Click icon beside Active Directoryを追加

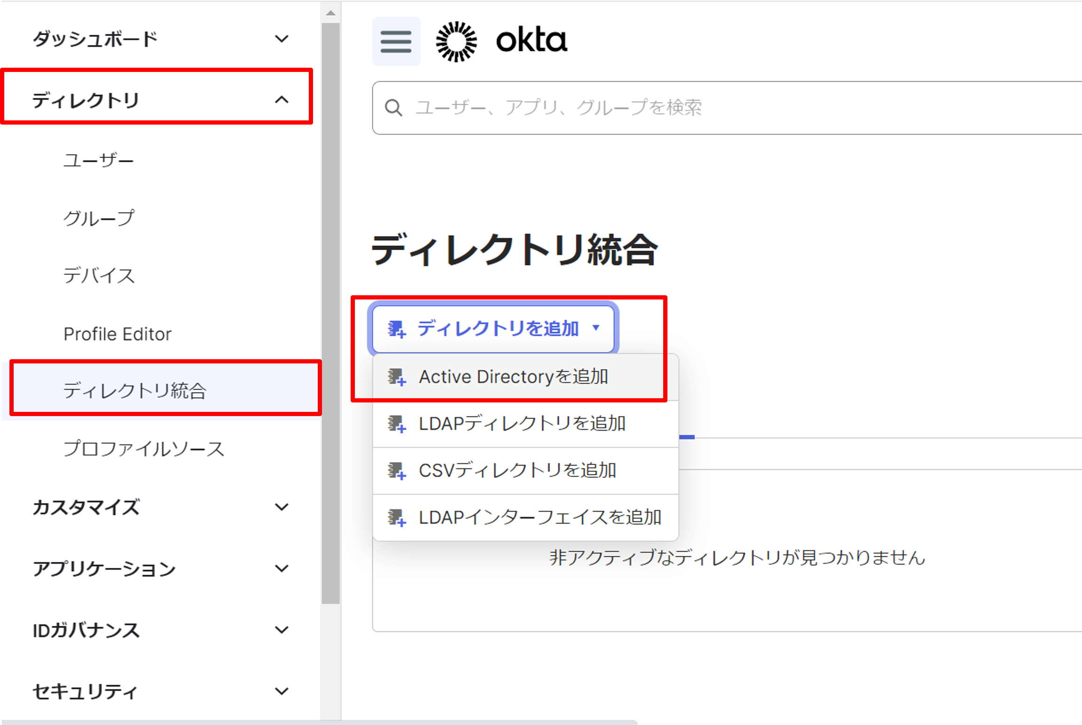tap(397, 377)
